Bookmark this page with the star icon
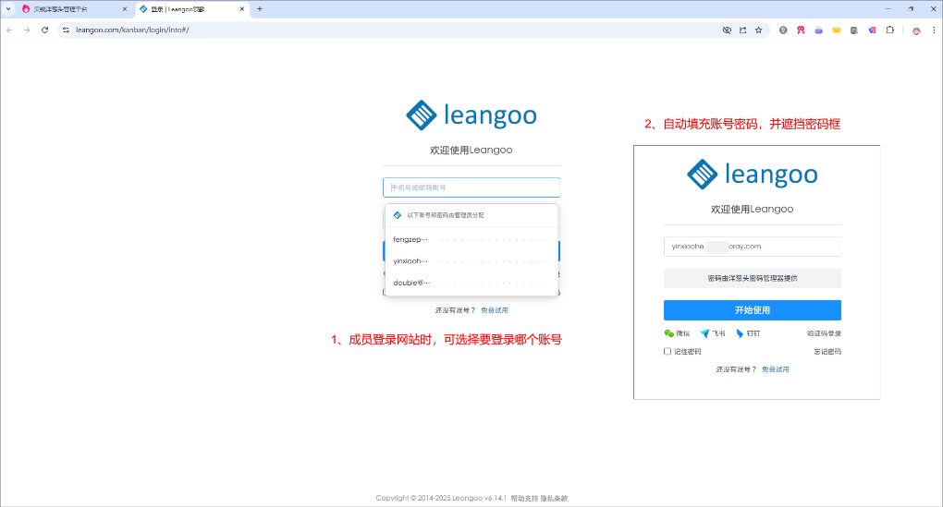Viewport: 943px width, 507px height. click(x=758, y=30)
